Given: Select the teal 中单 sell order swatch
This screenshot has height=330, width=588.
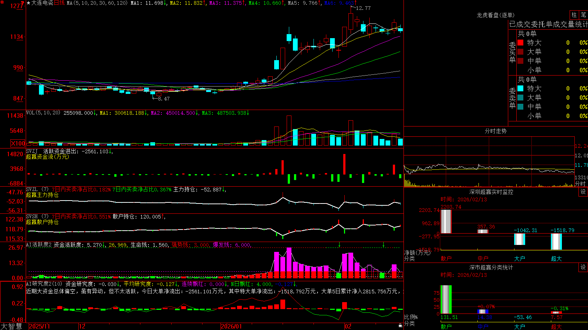Looking at the screenshot, I should click(x=520, y=107).
